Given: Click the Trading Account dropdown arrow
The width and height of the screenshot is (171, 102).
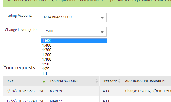Looking at the screenshot, I should coord(102,18).
